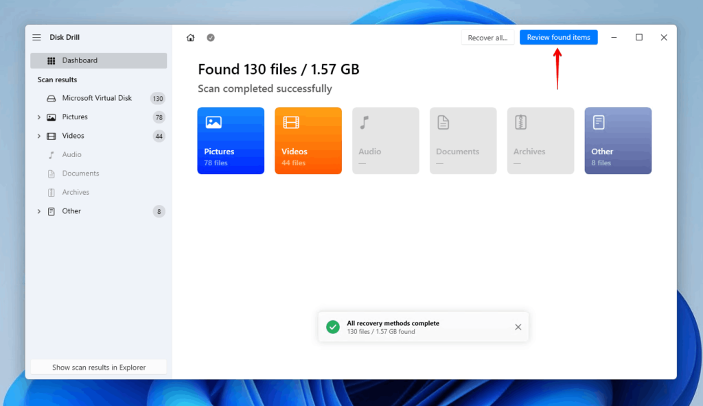Click the Videos filmstrip icon in sidebar
Viewport: 703px width, 406px height.
point(51,136)
